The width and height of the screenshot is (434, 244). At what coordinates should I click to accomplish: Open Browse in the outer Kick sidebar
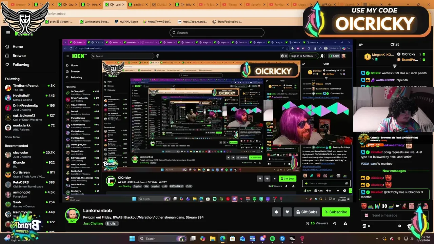[x=15, y=56]
